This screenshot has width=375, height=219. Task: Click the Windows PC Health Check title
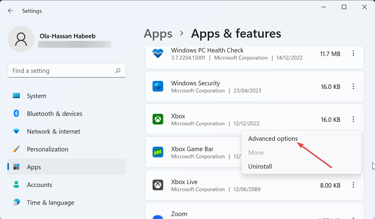coord(207,50)
